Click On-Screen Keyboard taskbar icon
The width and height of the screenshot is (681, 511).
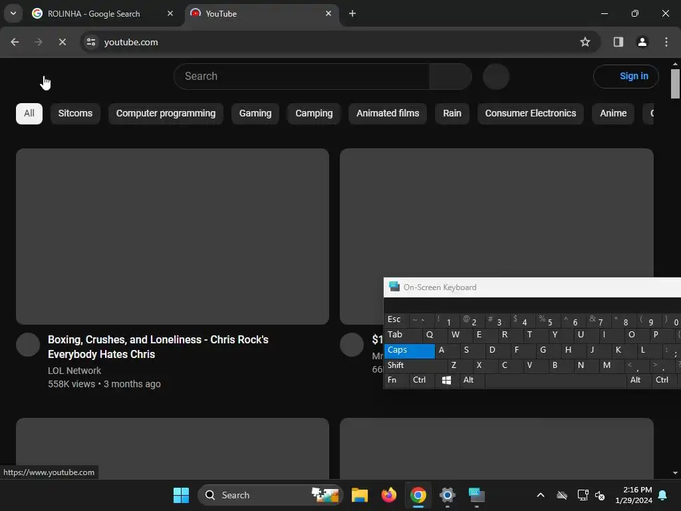[x=476, y=495]
